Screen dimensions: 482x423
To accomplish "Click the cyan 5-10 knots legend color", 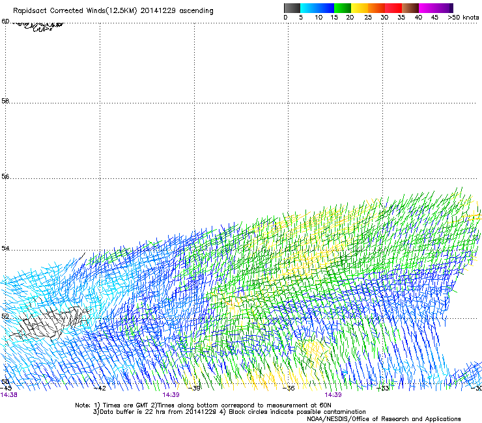I will [x=308, y=8].
